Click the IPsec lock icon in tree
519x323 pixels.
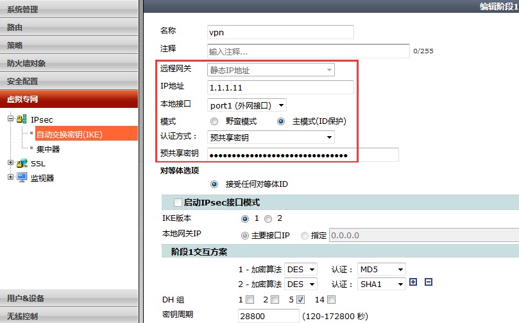22,119
